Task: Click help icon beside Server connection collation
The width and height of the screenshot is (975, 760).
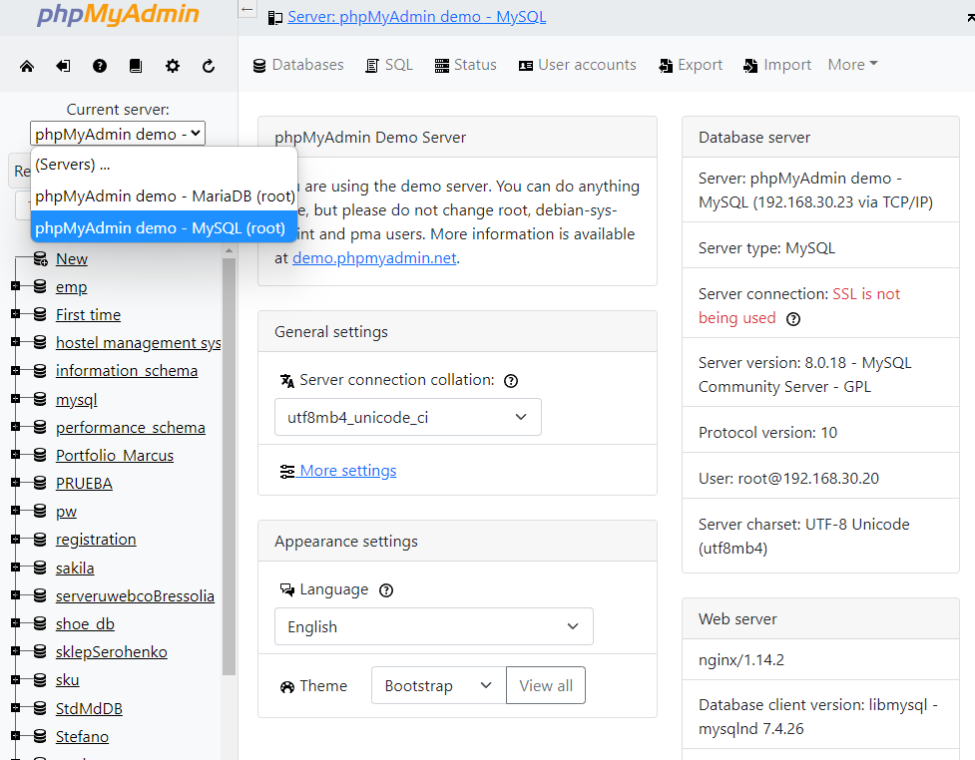Action: coord(511,381)
